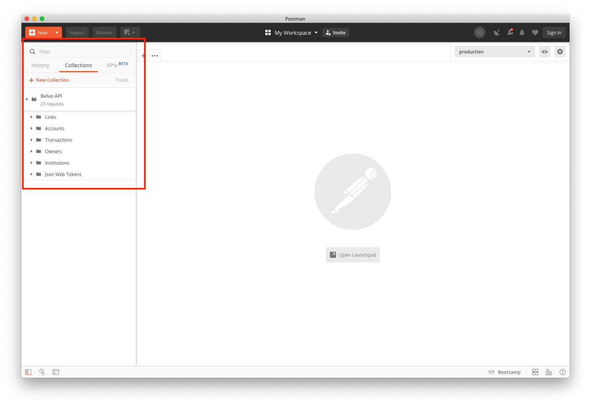Expand the Institutions folder arrow

pos(31,163)
